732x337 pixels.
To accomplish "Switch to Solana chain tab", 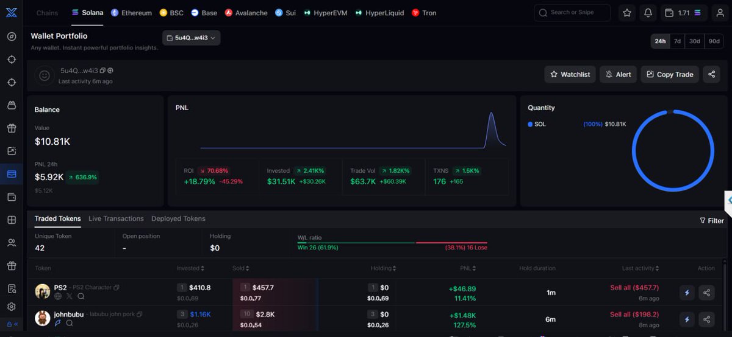I will [87, 13].
